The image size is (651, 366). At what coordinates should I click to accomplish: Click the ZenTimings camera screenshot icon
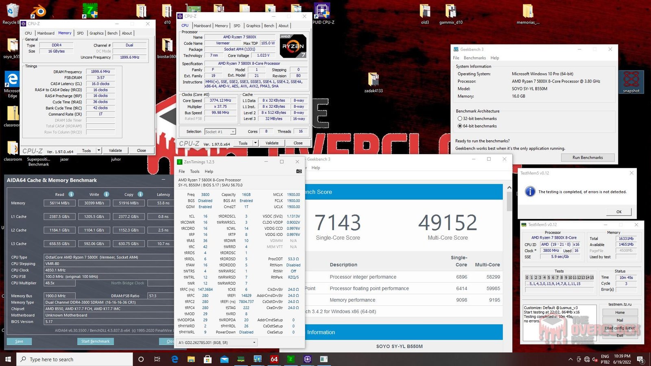299,171
